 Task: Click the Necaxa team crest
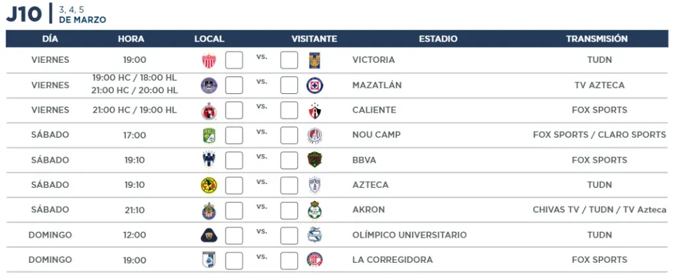point(209,60)
